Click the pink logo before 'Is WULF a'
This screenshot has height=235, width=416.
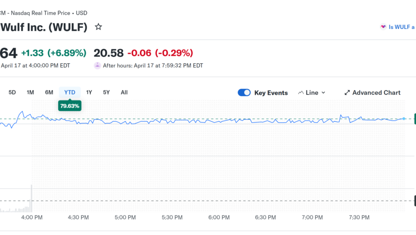tap(383, 27)
